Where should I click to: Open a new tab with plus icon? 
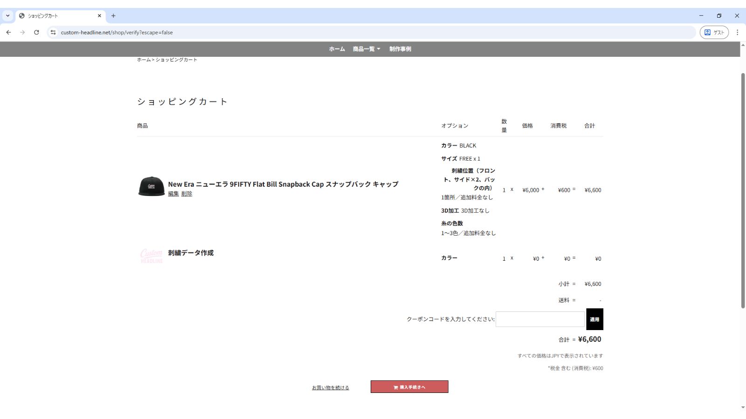coord(113,16)
